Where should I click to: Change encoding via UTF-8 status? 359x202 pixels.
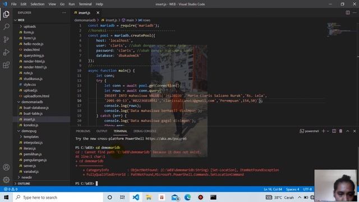[307, 190]
